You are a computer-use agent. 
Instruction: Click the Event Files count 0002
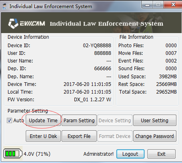pyautogui.click(x=171, y=61)
